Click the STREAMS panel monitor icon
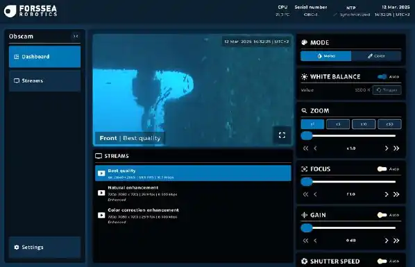415x267 pixels. pos(99,156)
